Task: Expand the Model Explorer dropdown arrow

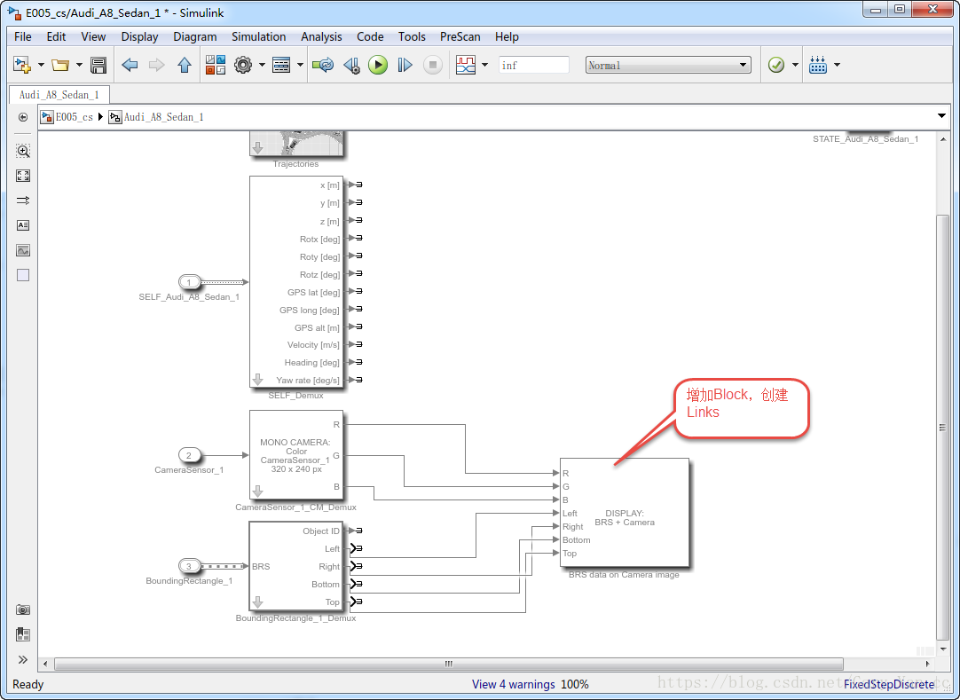Action: (300, 65)
